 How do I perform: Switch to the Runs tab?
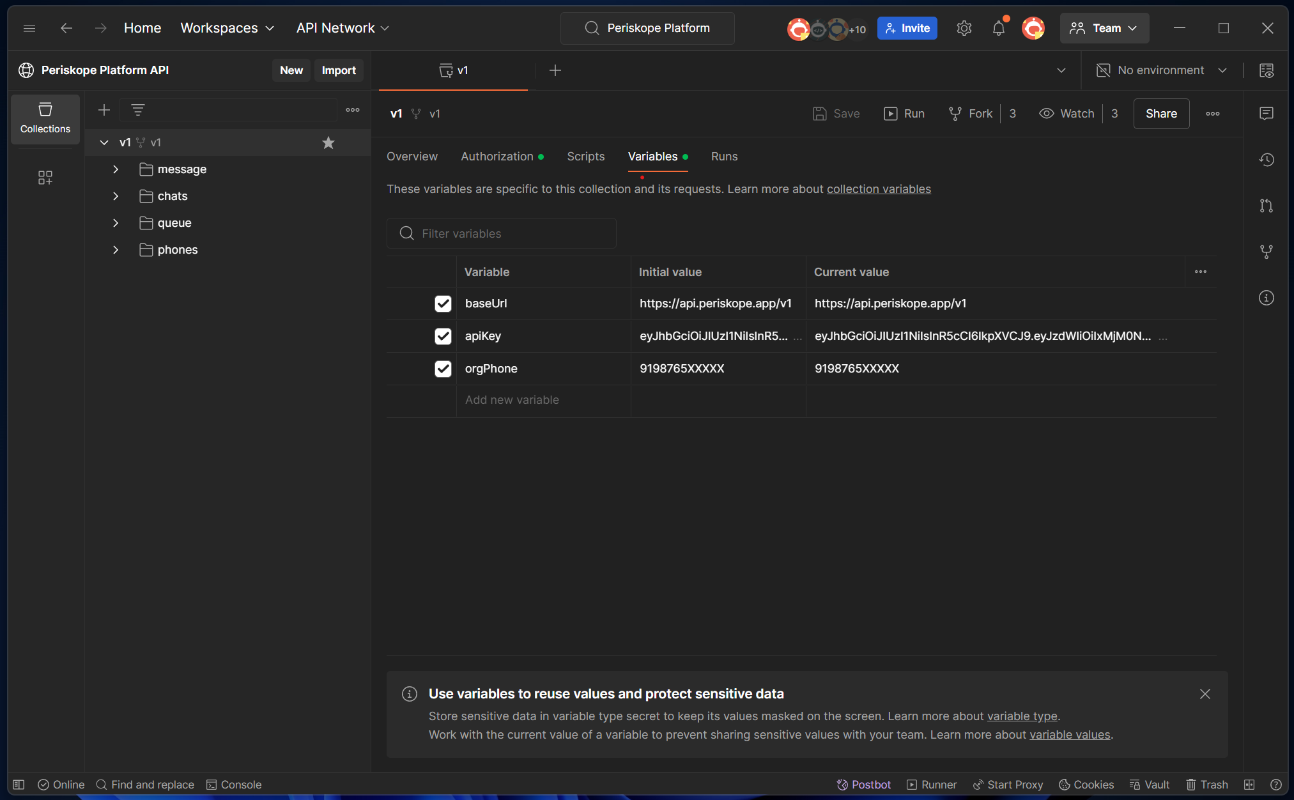pos(724,157)
